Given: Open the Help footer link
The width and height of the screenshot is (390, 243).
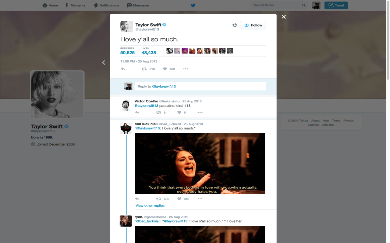Looking at the screenshot, I should click(x=326, y=121).
